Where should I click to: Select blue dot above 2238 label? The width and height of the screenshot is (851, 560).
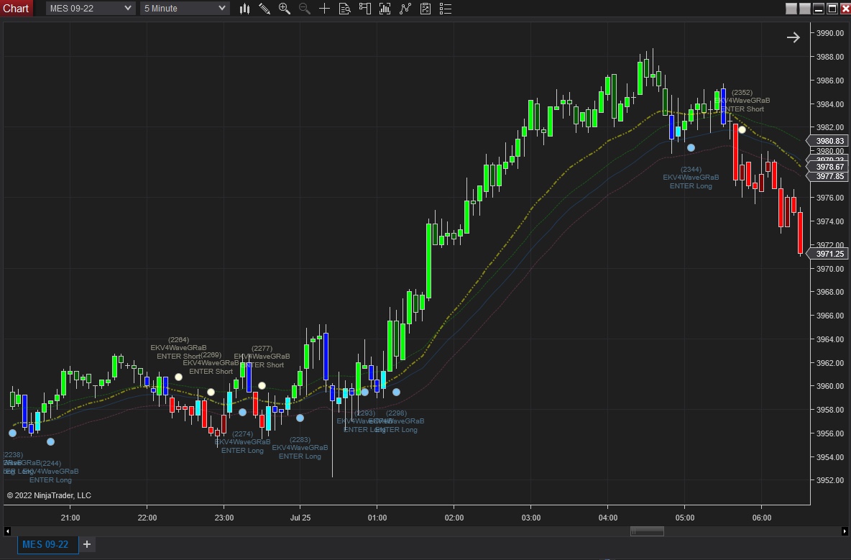coord(12,433)
